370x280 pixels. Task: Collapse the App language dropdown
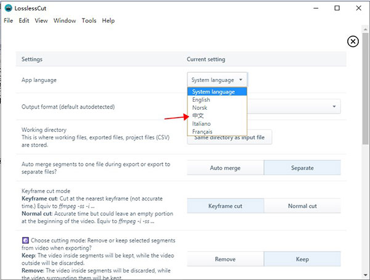click(x=217, y=80)
